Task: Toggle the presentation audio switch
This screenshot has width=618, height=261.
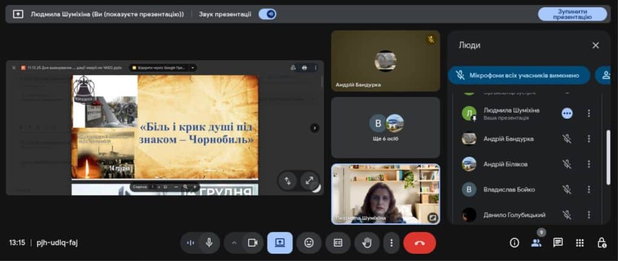Action: [x=267, y=14]
